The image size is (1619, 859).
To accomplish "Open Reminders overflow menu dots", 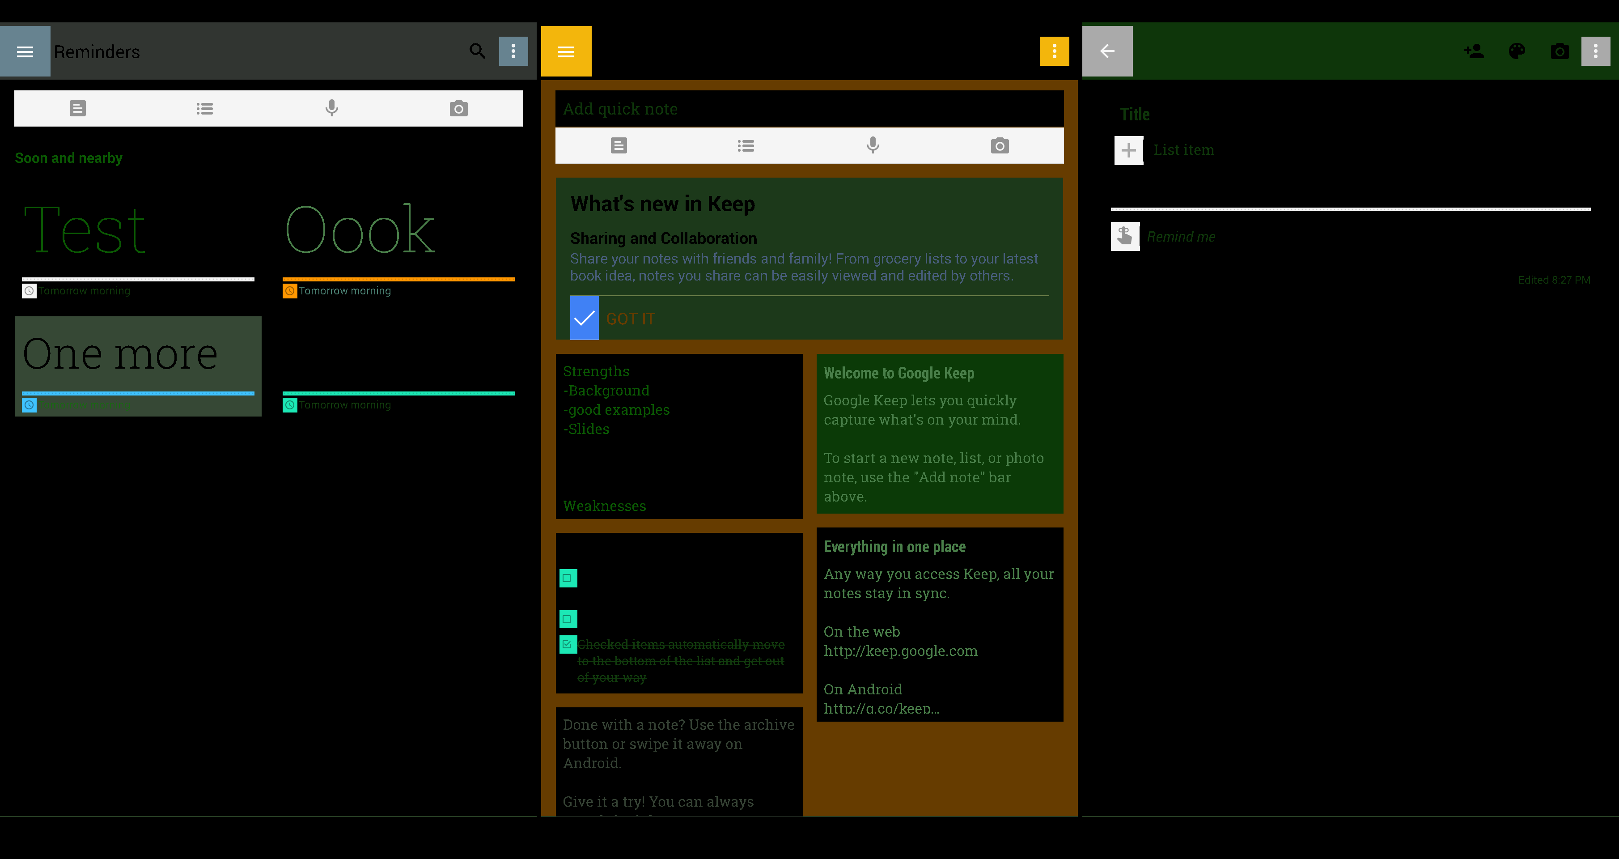I will (513, 51).
